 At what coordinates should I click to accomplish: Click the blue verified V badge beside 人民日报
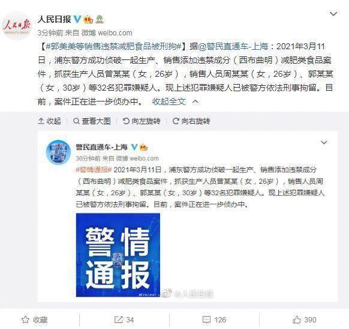(x=77, y=19)
